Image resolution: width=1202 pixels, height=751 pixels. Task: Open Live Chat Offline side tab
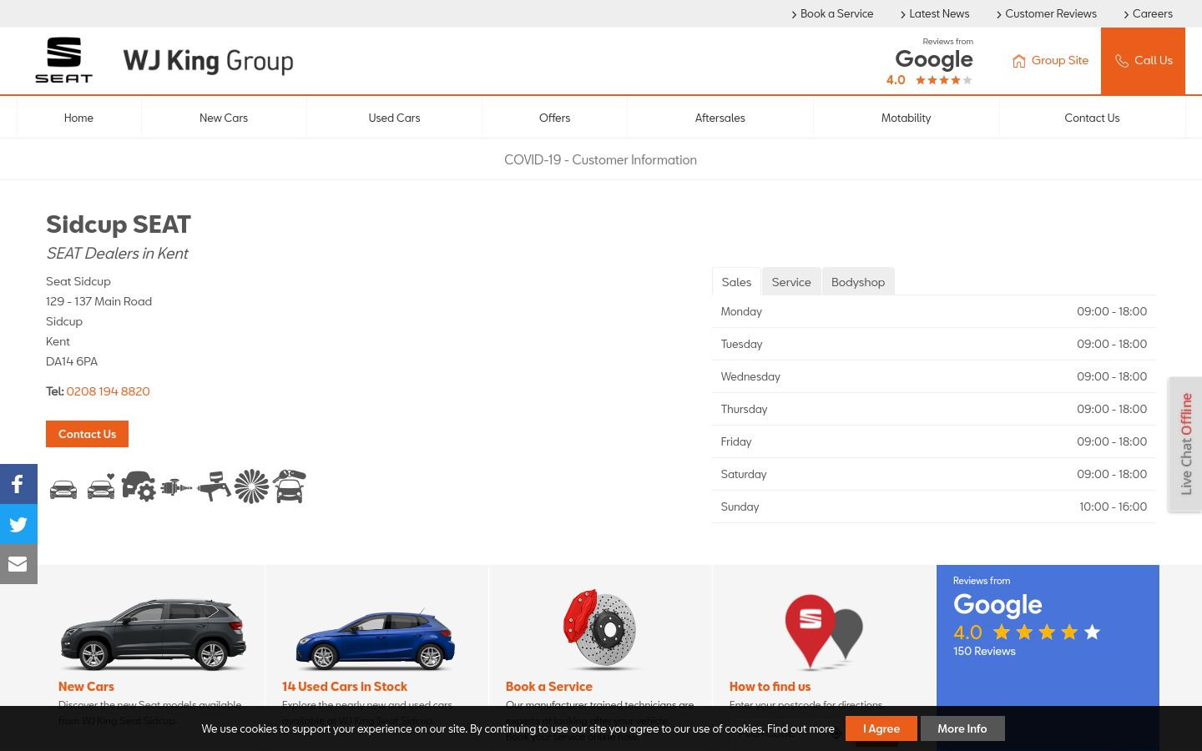click(x=1185, y=444)
